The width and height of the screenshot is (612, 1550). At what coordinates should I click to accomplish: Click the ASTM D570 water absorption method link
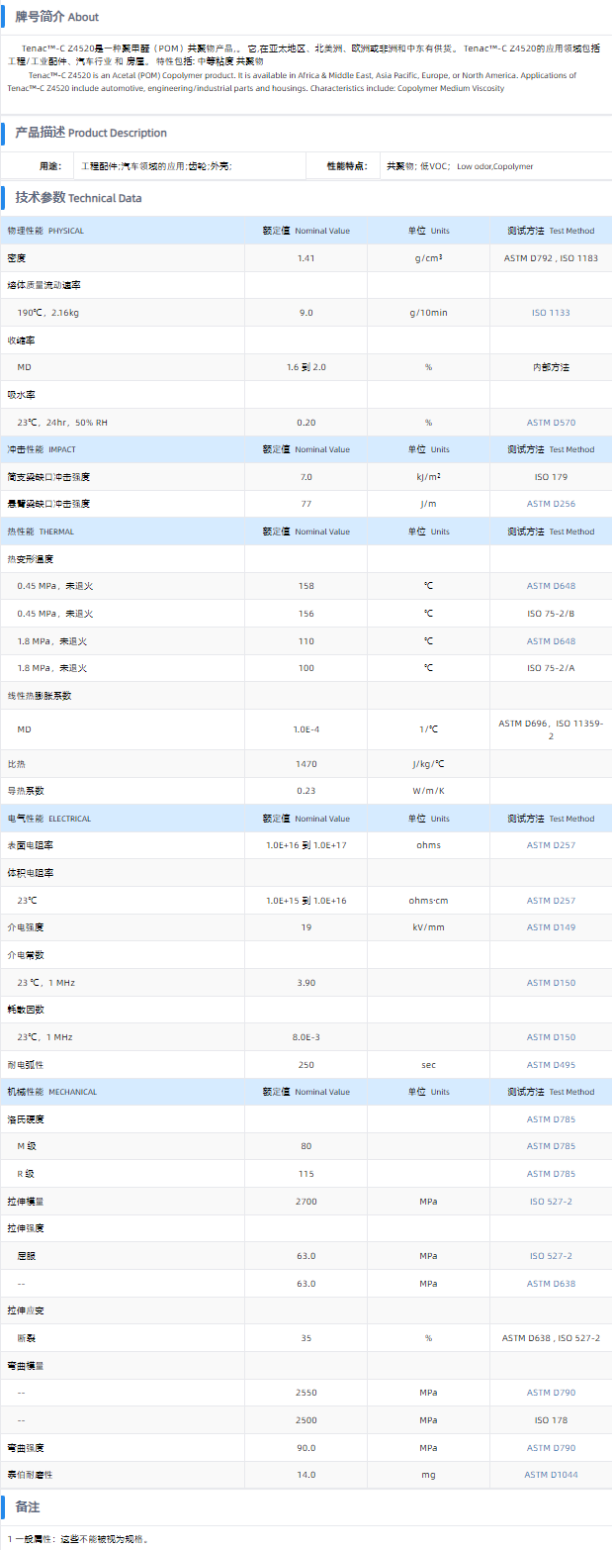pyautogui.click(x=551, y=423)
